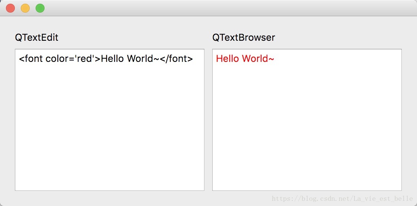
Task: Click the color='red' attribute text
Action: [70, 59]
